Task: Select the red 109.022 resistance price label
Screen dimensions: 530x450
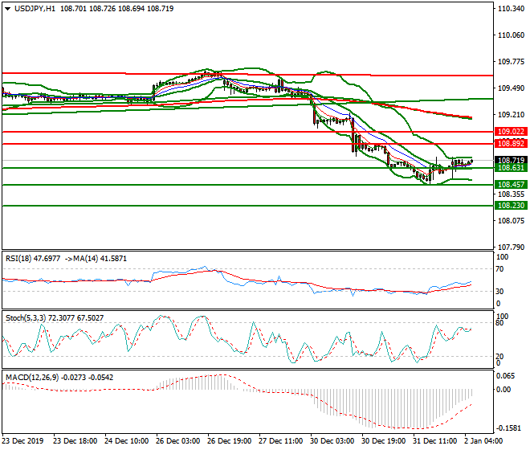Action: coord(511,131)
